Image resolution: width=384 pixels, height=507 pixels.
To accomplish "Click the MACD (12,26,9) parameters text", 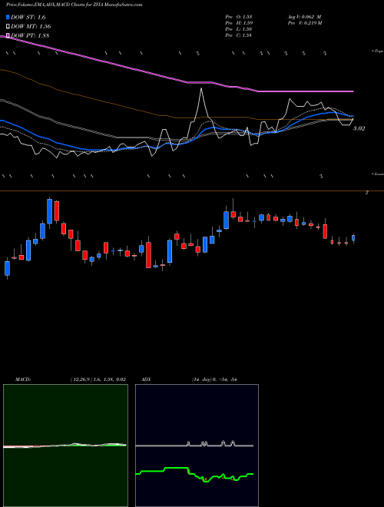I will click(x=98, y=379).
